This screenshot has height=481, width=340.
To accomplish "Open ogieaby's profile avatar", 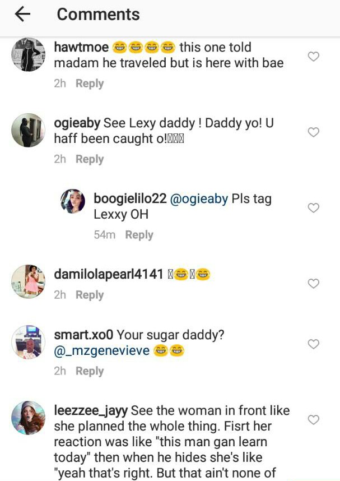I will point(28,131).
